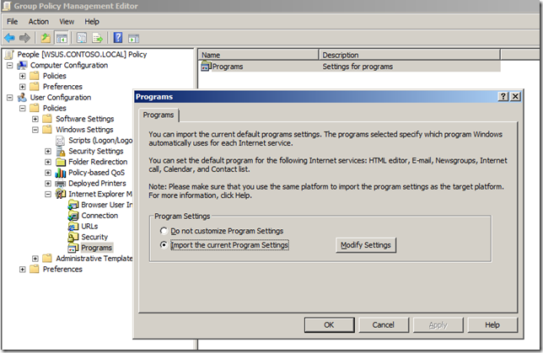Select Import the current Program Settings
The image size is (543, 353).
click(164, 245)
